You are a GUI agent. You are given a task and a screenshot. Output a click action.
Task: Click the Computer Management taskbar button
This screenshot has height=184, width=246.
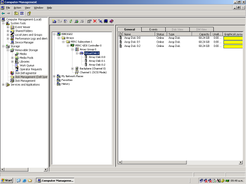point(55,181)
